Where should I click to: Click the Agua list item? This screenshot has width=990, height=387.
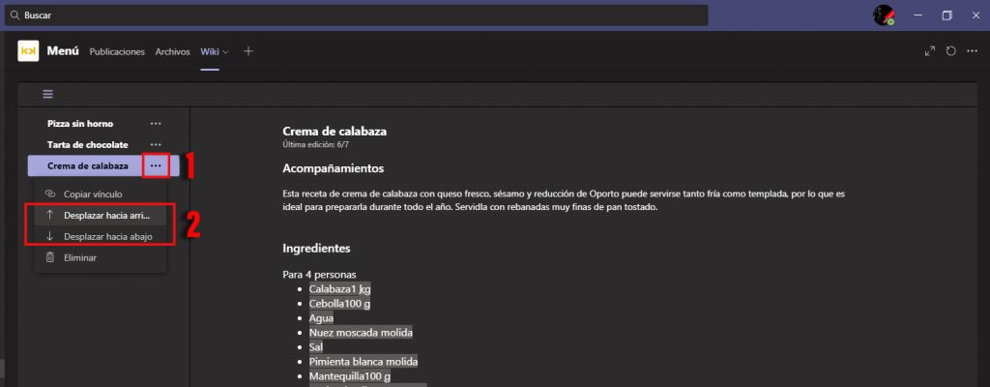[x=321, y=318]
